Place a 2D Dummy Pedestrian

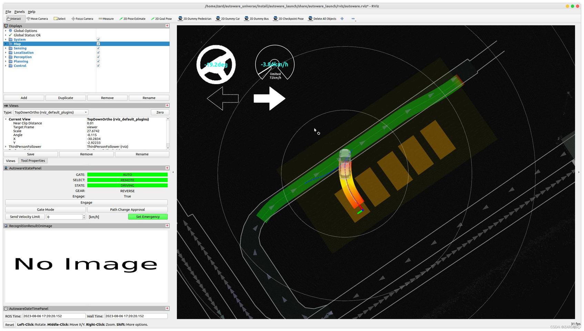(195, 19)
